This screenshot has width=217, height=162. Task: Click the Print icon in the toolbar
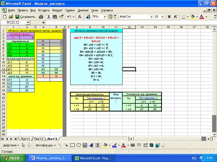pyautogui.click(x=41, y=16)
